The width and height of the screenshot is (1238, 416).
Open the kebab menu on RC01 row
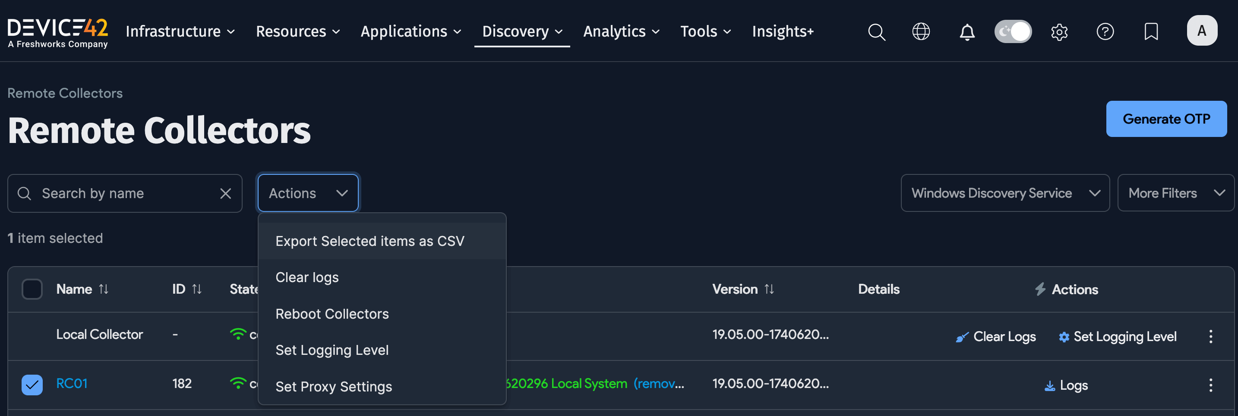click(x=1211, y=385)
